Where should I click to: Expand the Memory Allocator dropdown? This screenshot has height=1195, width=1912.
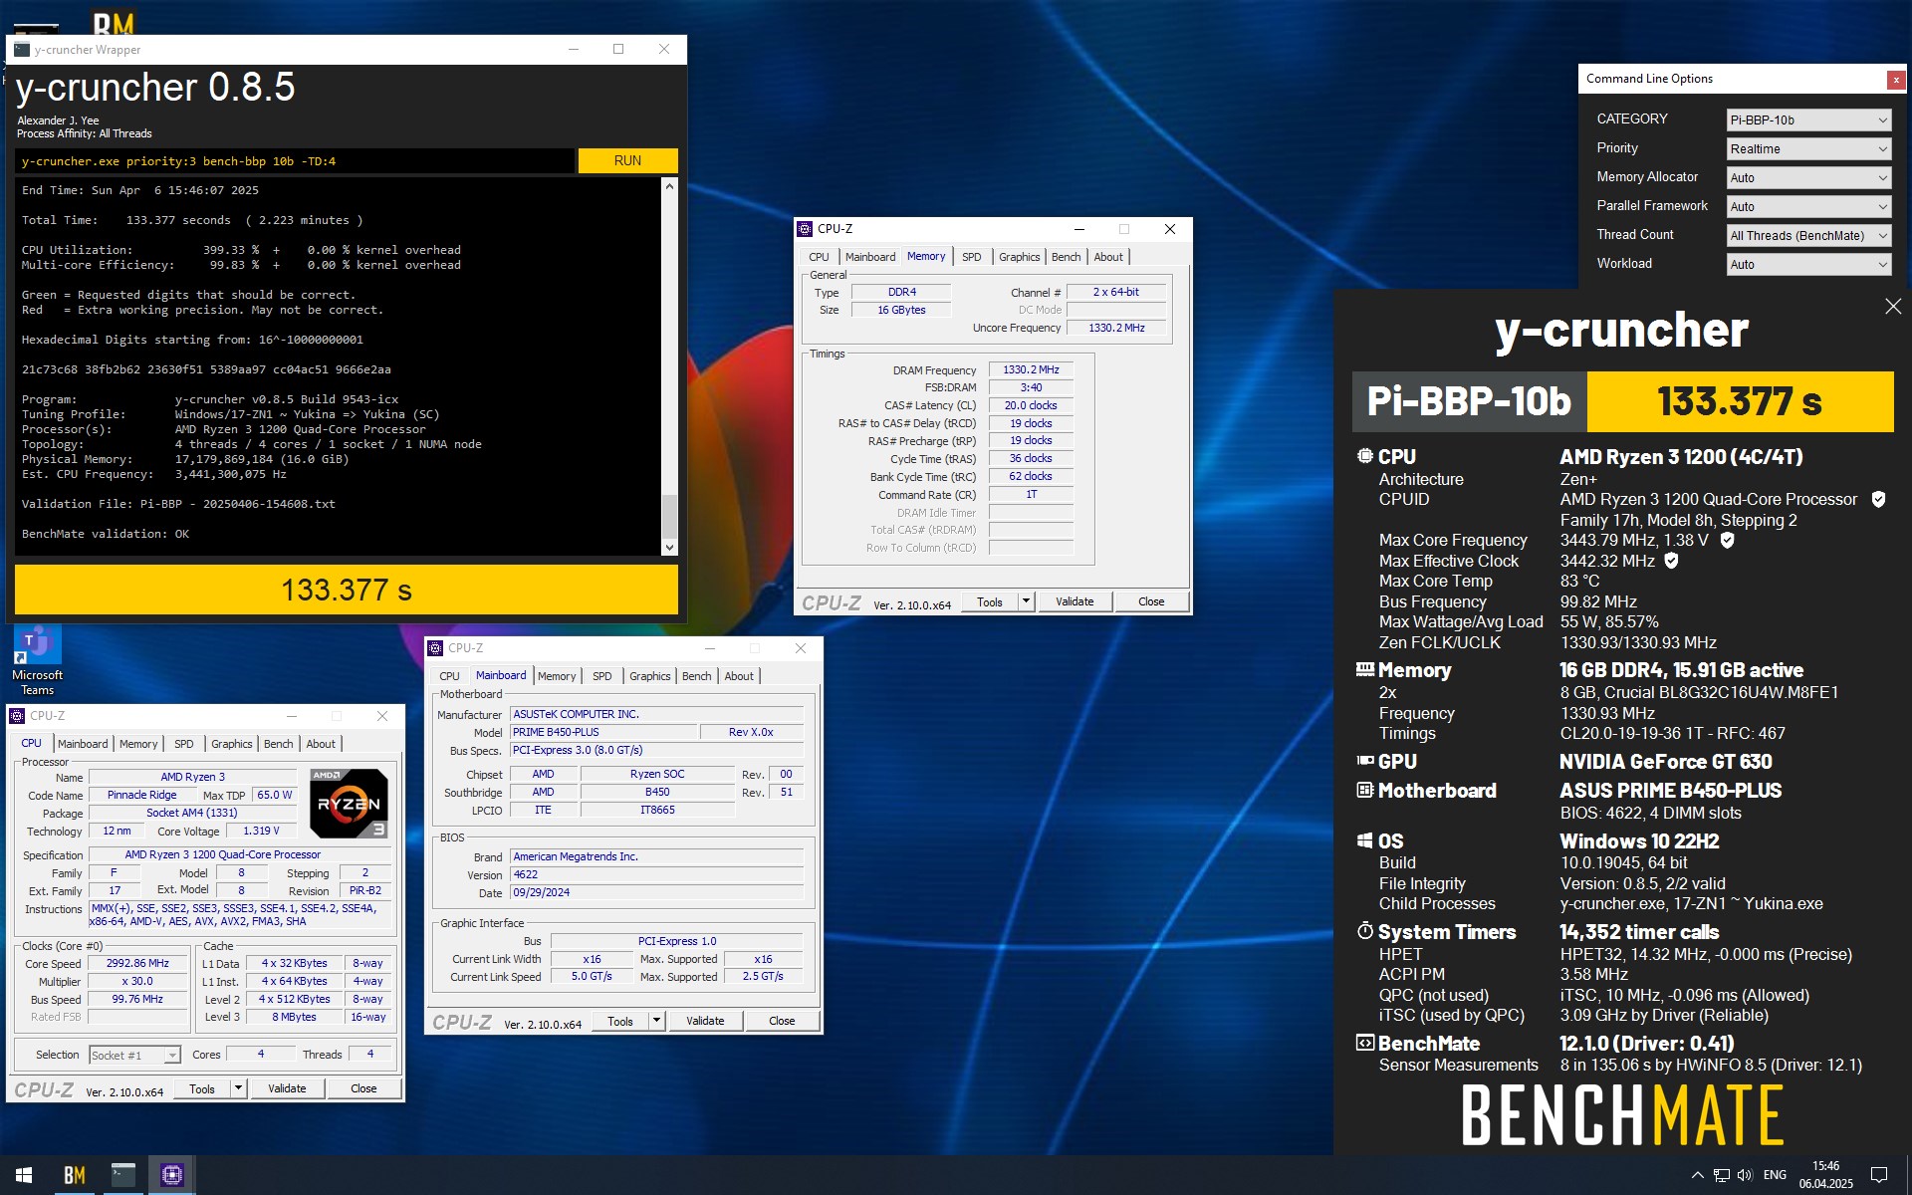[1808, 177]
